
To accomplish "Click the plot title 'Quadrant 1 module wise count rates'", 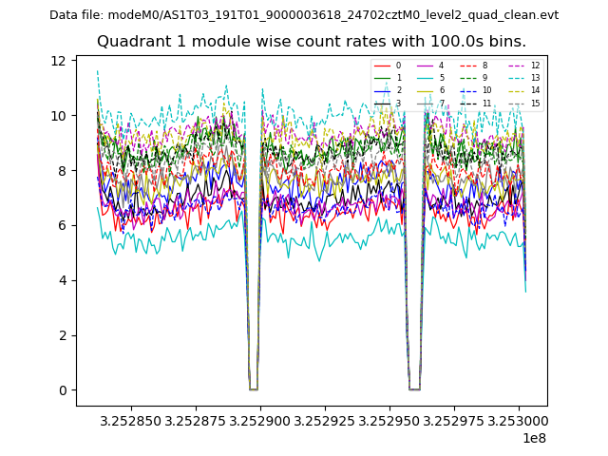I will click(311, 42).
